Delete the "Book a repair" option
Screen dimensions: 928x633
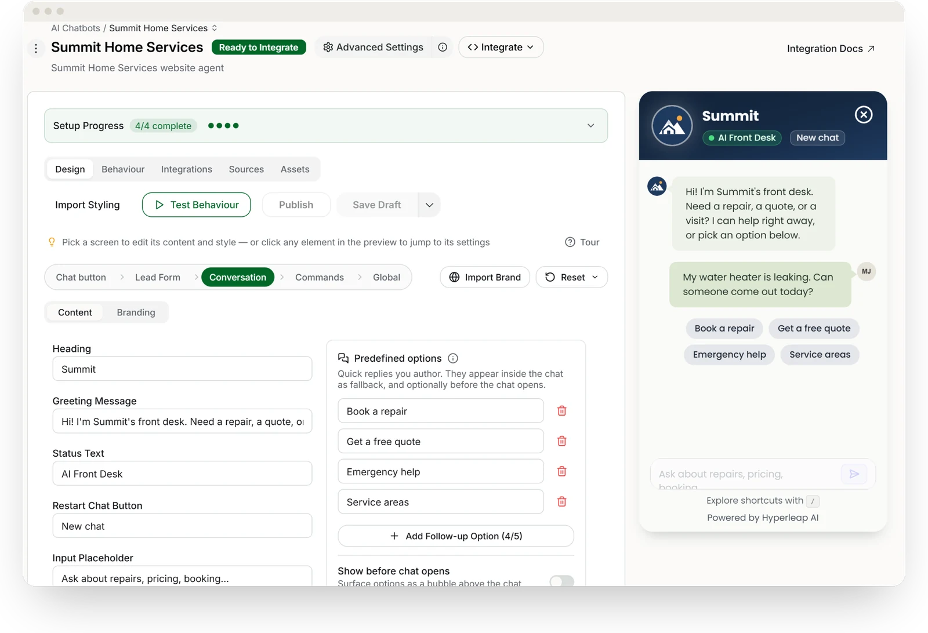(561, 411)
